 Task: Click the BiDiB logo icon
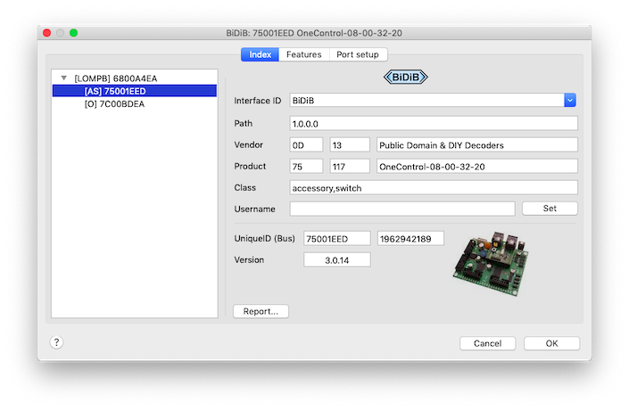[x=405, y=78]
